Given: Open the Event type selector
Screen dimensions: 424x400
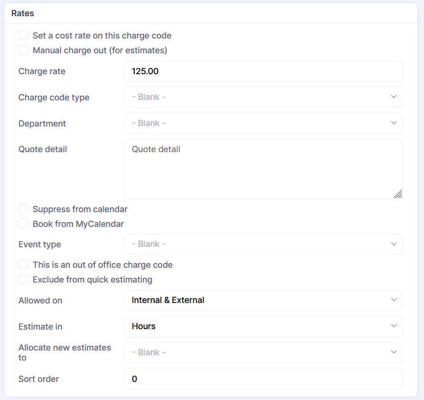Looking at the screenshot, I should pos(263,244).
